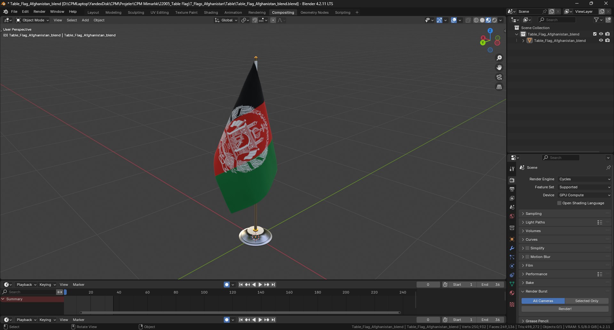
Task: Open the Tool properties tab
Action: (x=512, y=169)
